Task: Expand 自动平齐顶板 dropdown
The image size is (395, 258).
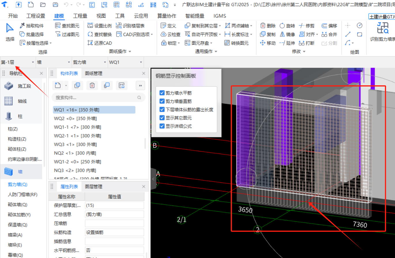Action: point(220,35)
